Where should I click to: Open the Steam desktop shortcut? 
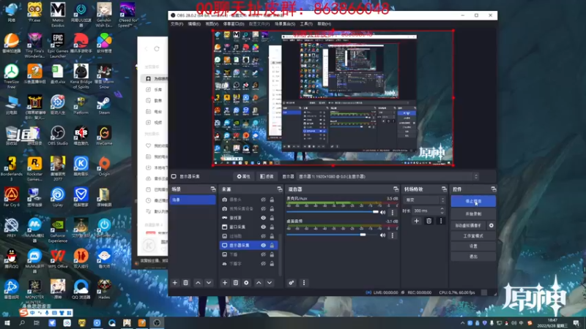click(104, 105)
